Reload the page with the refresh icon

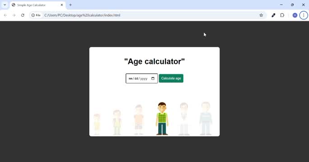[x=23, y=15]
